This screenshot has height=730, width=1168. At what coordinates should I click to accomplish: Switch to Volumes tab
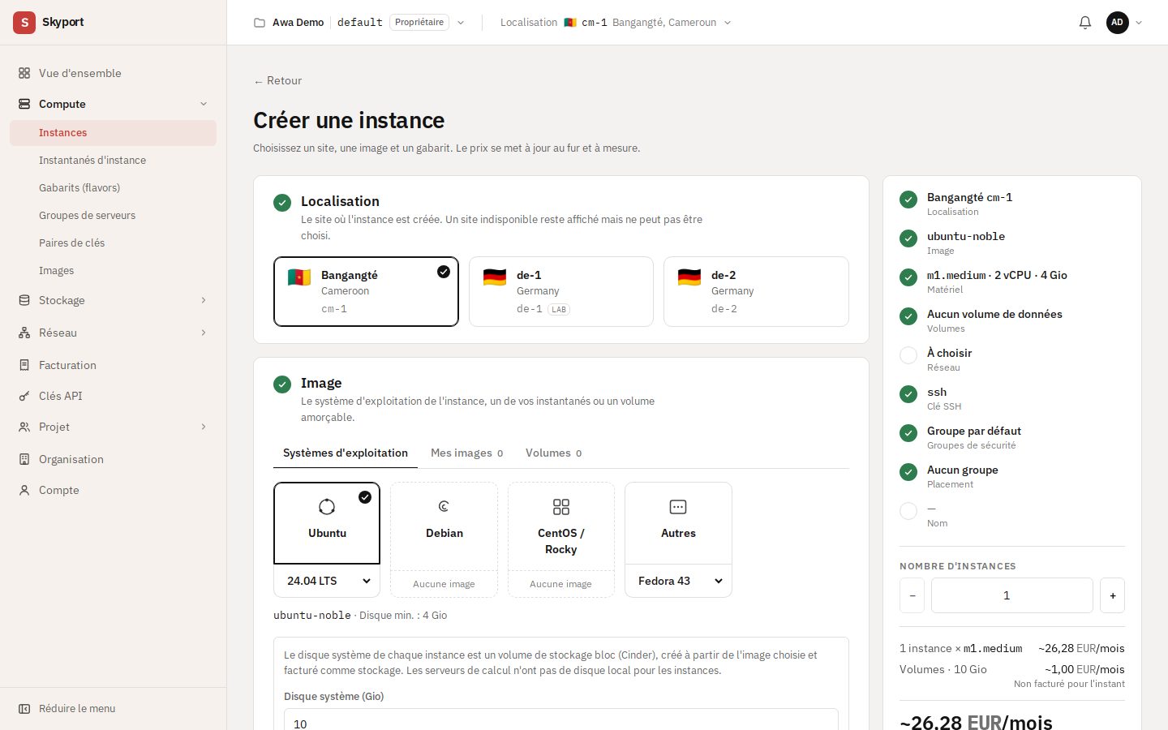[x=553, y=453]
